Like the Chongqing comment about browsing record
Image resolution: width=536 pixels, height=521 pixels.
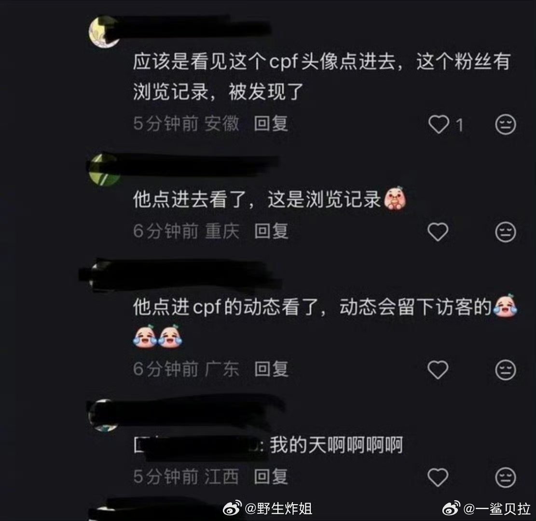point(438,232)
